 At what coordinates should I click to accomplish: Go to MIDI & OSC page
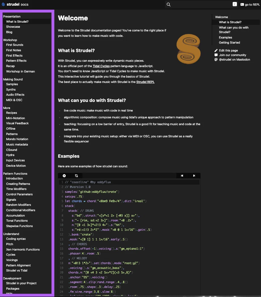(x=14, y=100)
